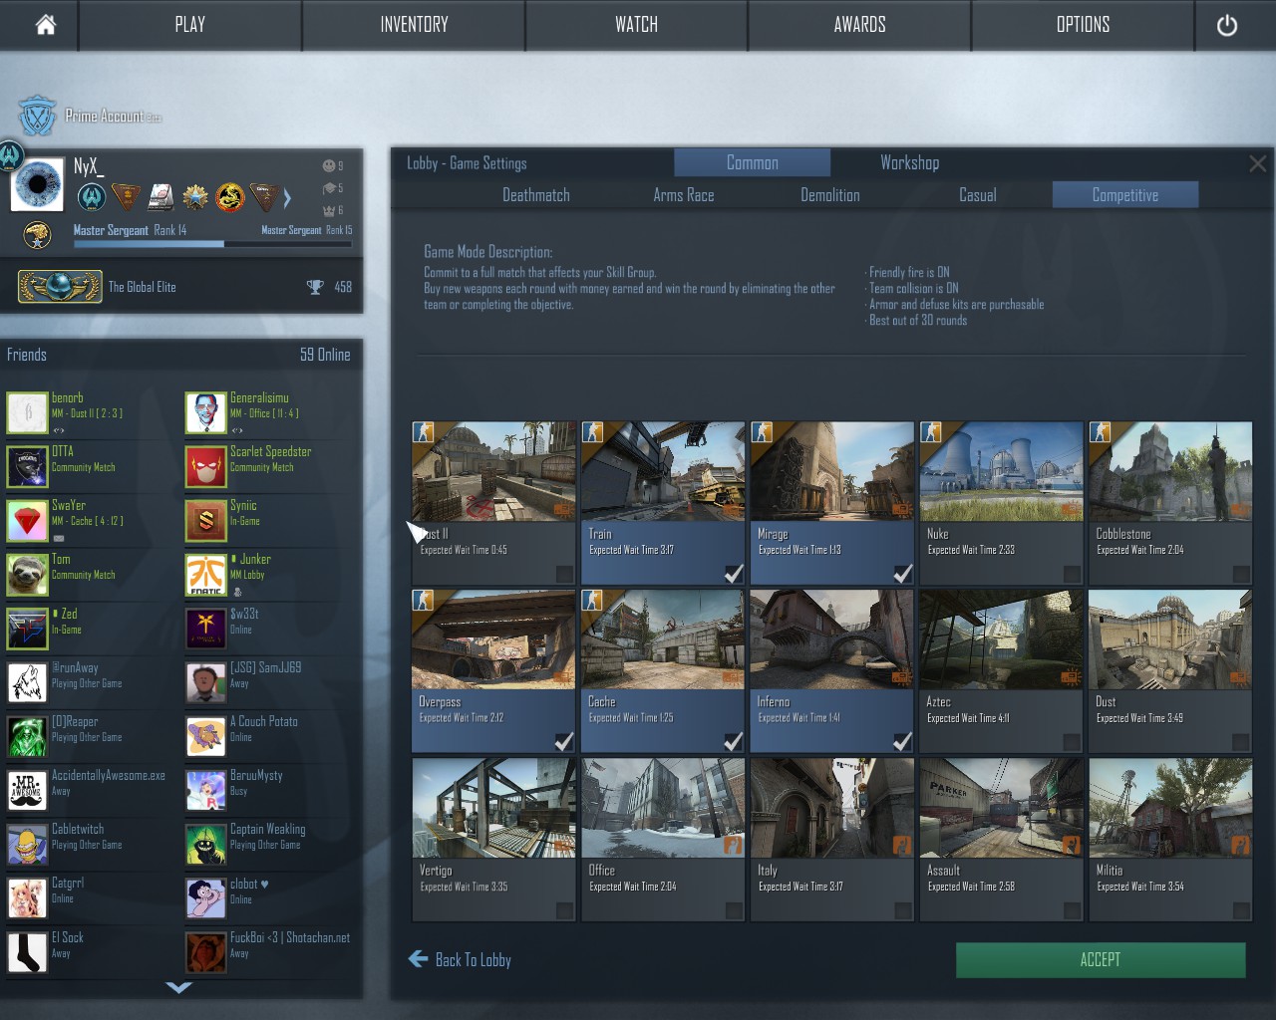Open $w33t's avatar
Image resolution: width=1276 pixels, height=1020 pixels.
[x=205, y=629]
